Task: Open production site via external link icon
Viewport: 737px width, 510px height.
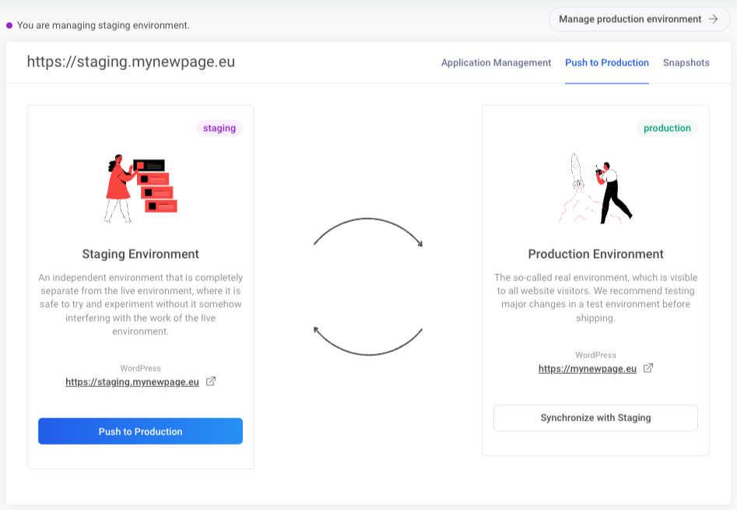Action: pyautogui.click(x=648, y=368)
